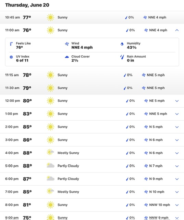Image resolution: width=184 pixels, height=220 pixels.
Task: Click the Rain Amount raindrops icon
Action: pos(122,57)
